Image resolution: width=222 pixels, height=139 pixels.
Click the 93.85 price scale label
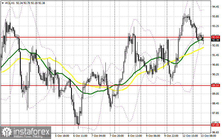(x=216, y=16)
